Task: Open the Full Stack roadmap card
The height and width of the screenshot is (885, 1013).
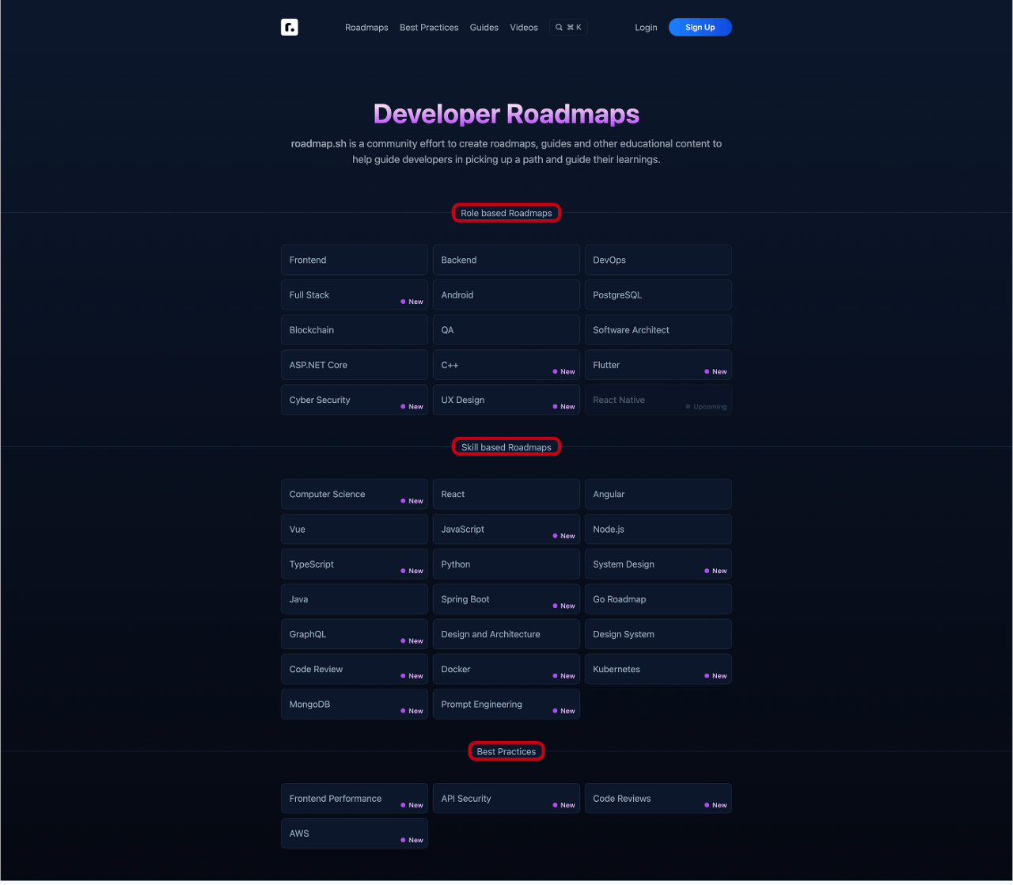Action: pyautogui.click(x=355, y=294)
